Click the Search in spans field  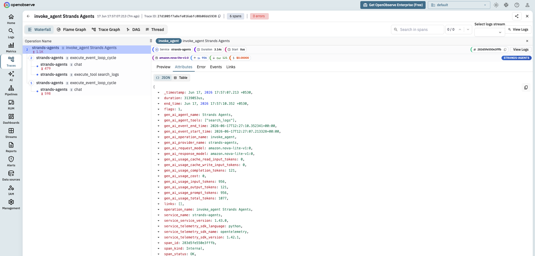coord(418,30)
